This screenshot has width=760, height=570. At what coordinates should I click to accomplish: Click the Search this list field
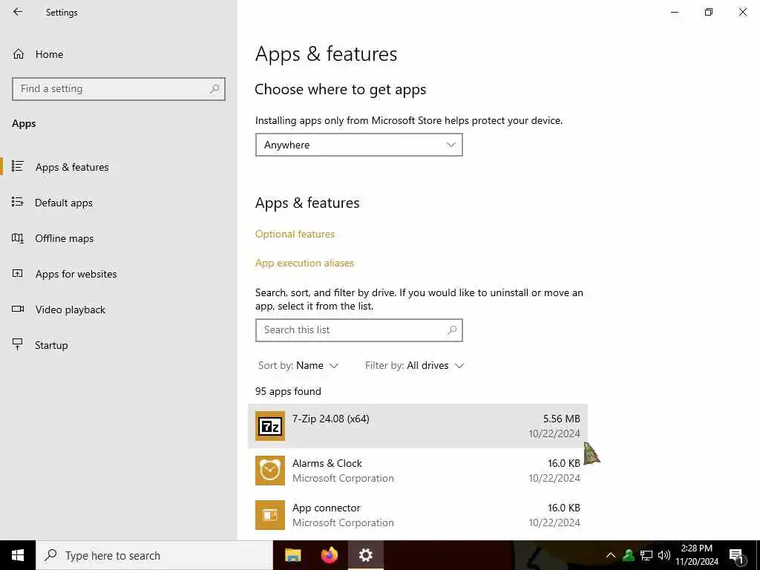tap(358, 330)
